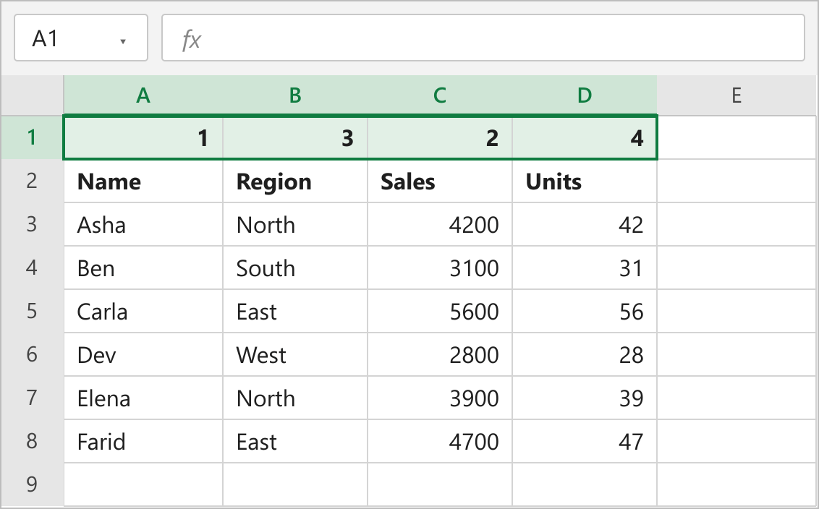The image size is (819, 509).
Task: Select column D header
Action: click(x=585, y=95)
